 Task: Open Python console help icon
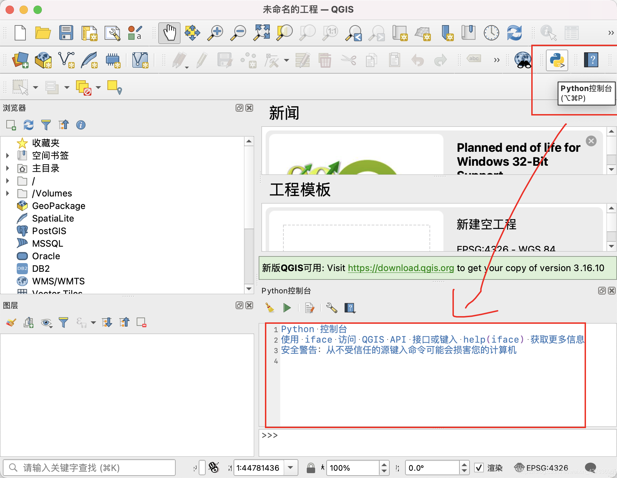click(350, 307)
